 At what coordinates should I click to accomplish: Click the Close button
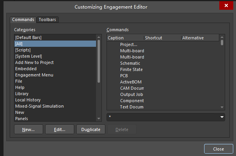(x=219, y=149)
